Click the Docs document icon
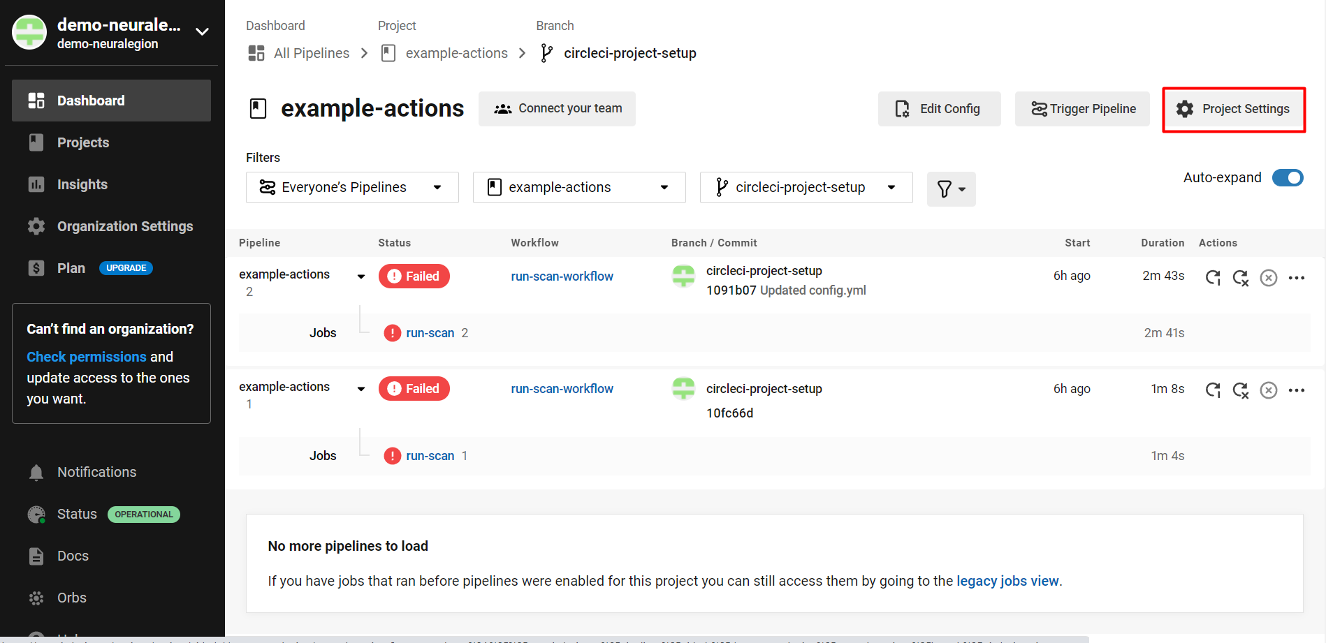 (x=36, y=556)
